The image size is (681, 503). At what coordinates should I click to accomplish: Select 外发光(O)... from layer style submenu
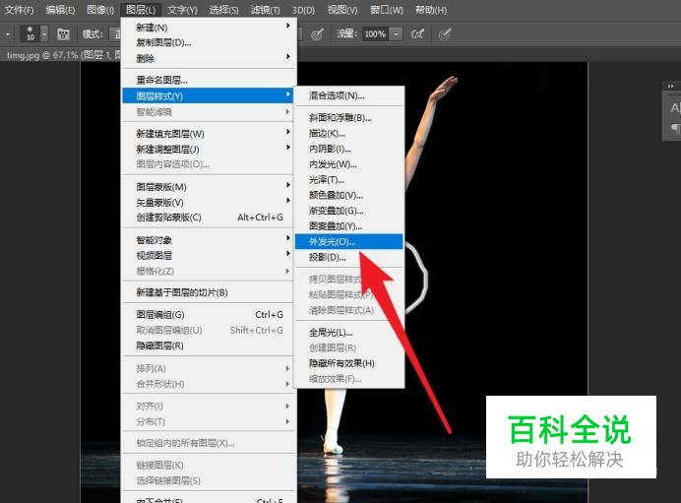coord(332,241)
